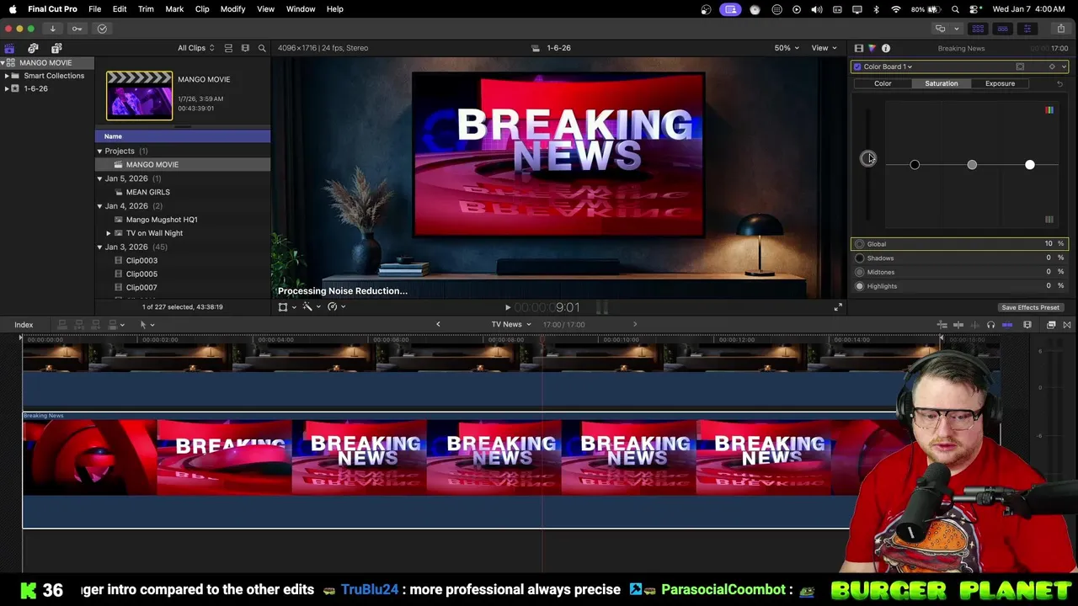The height and width of the screenshot is (606, 1078).
Task: Open the Video Inspector filmstrip icon
Action: coord(858,48)
